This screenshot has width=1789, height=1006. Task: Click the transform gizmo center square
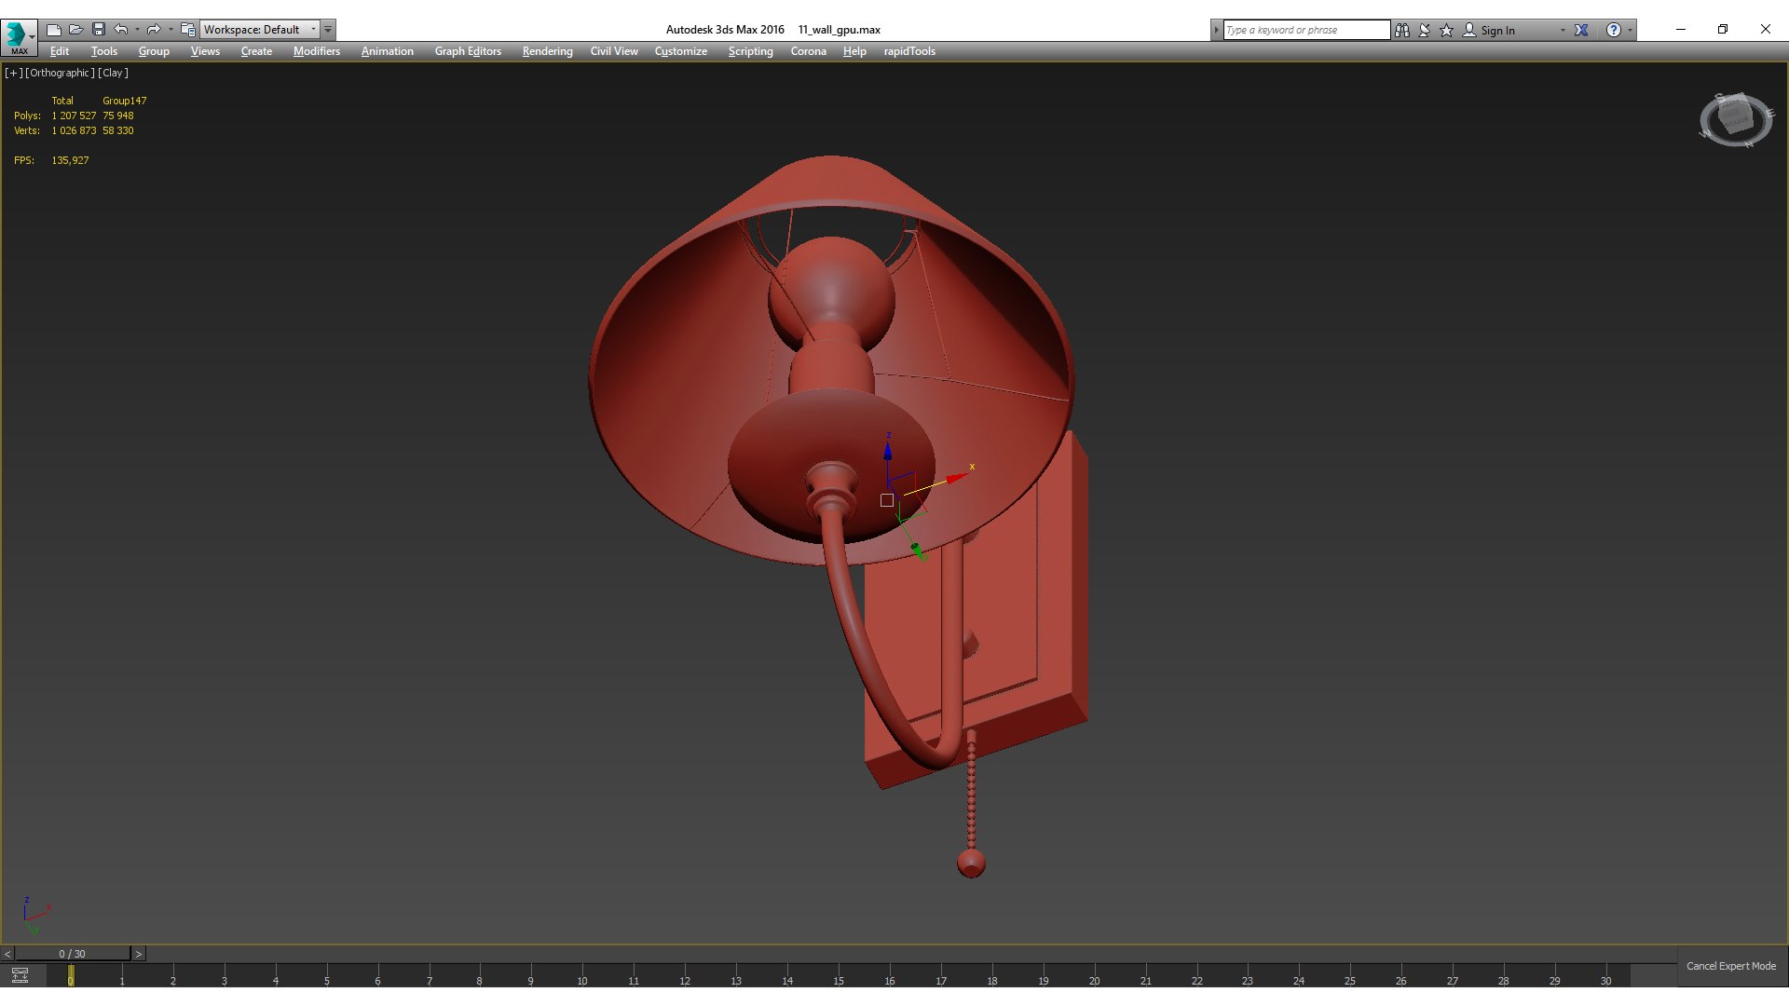(x=887, y=500)
